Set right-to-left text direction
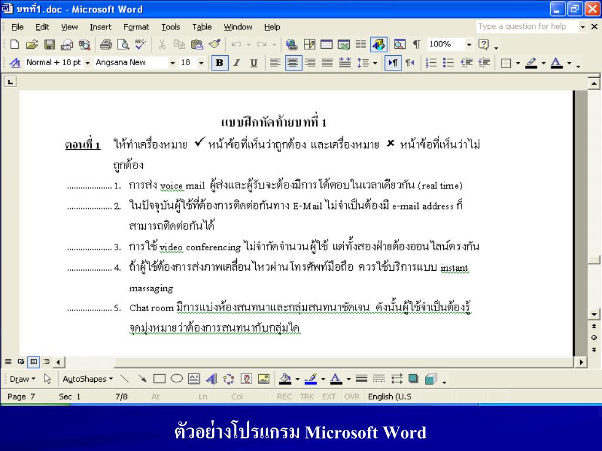This screenshot has width=602, height=451. 410,63
